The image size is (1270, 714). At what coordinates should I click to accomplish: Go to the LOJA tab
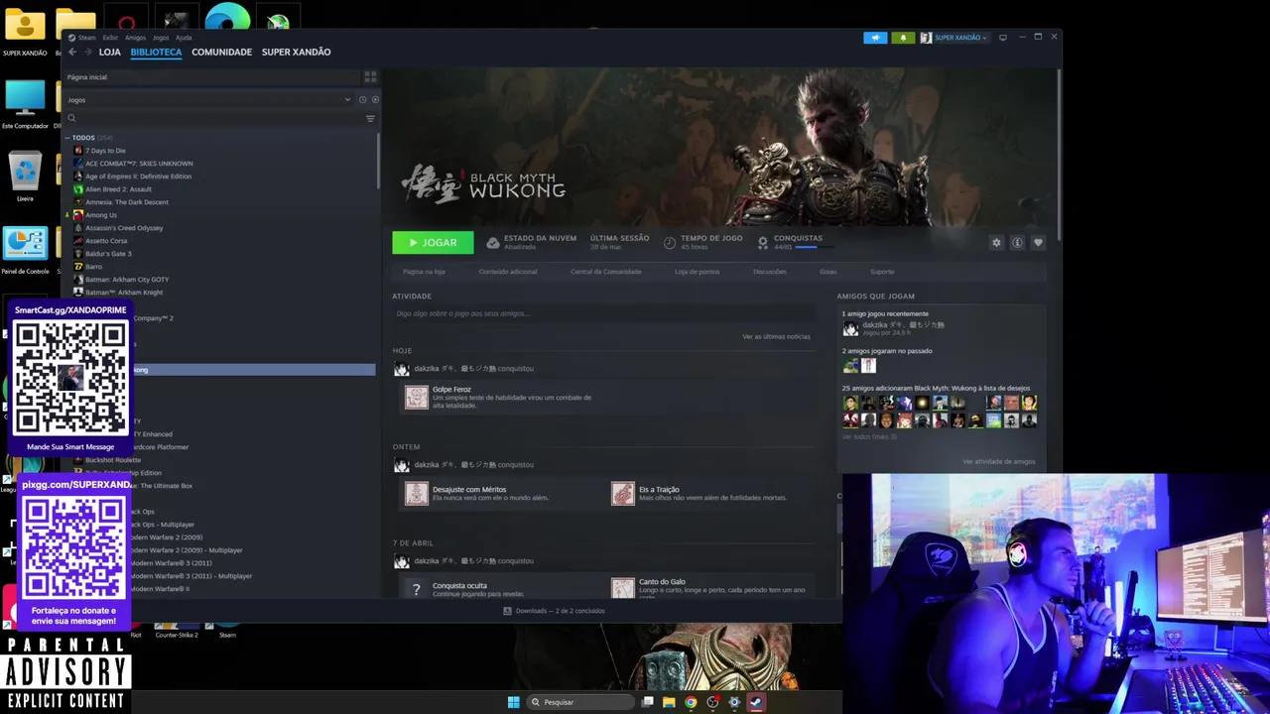tap(109, 52)
